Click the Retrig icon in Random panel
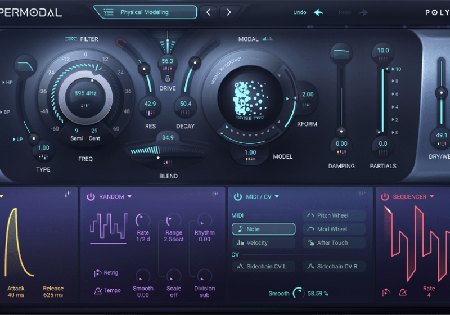 click(x=97, y=273)
